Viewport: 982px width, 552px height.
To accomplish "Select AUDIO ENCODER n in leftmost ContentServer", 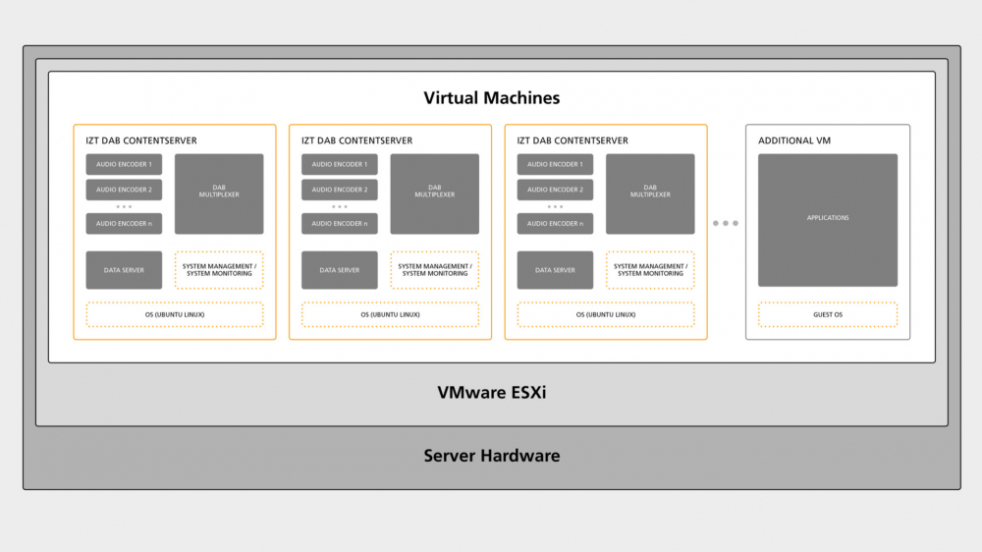I will [x=124, y=223].
